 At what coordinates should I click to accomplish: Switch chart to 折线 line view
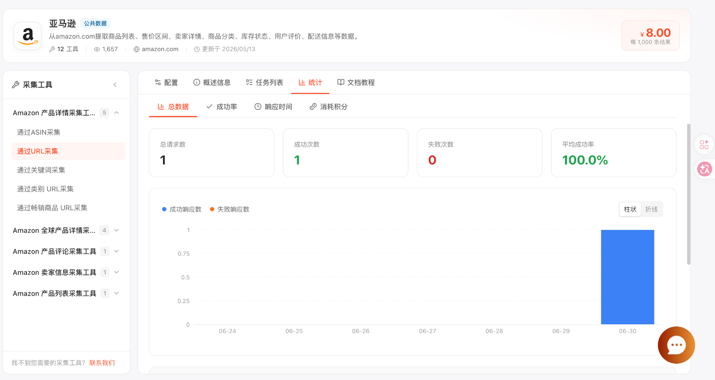[651, 209]
